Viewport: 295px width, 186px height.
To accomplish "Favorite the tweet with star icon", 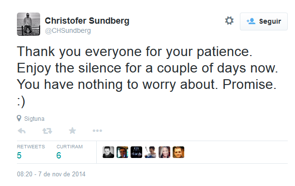I will (73, 130).
